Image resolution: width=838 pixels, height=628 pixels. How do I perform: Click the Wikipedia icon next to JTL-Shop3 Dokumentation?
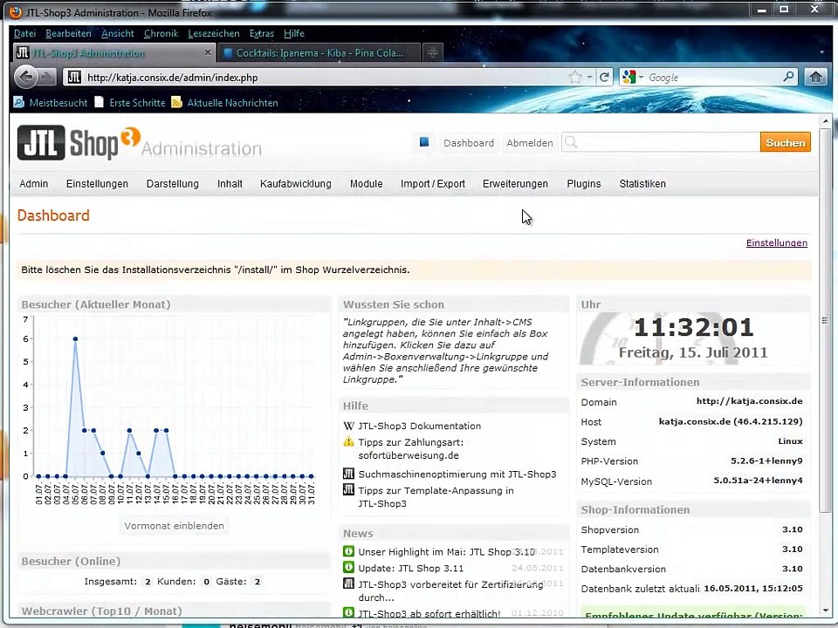pos(348,426)
